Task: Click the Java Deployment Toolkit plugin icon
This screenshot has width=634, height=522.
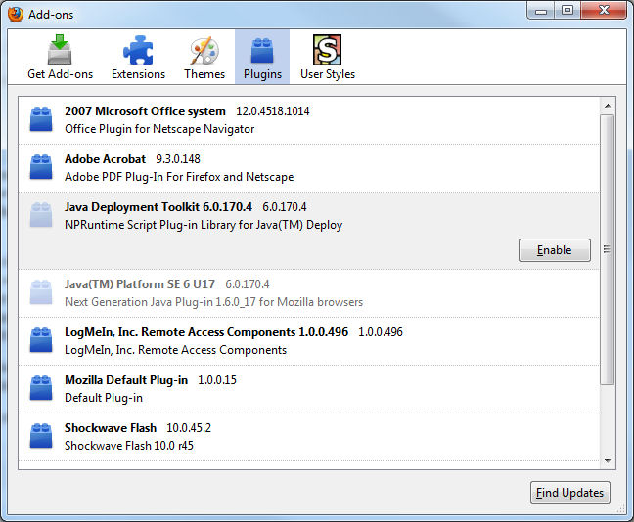Action: coord(41,214)
